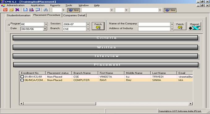210x114 pixels.
Task: Open the Help menu
Action: point(97,5)
